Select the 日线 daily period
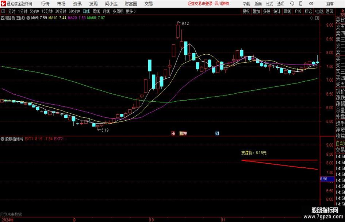345x222 pixels. [86, 11]
